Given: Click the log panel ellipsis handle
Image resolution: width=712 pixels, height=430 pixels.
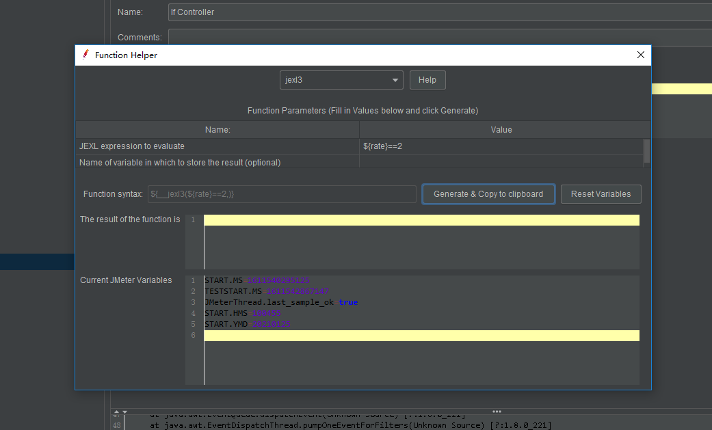Looking at the screenshot, I should [x=497, y=412].
